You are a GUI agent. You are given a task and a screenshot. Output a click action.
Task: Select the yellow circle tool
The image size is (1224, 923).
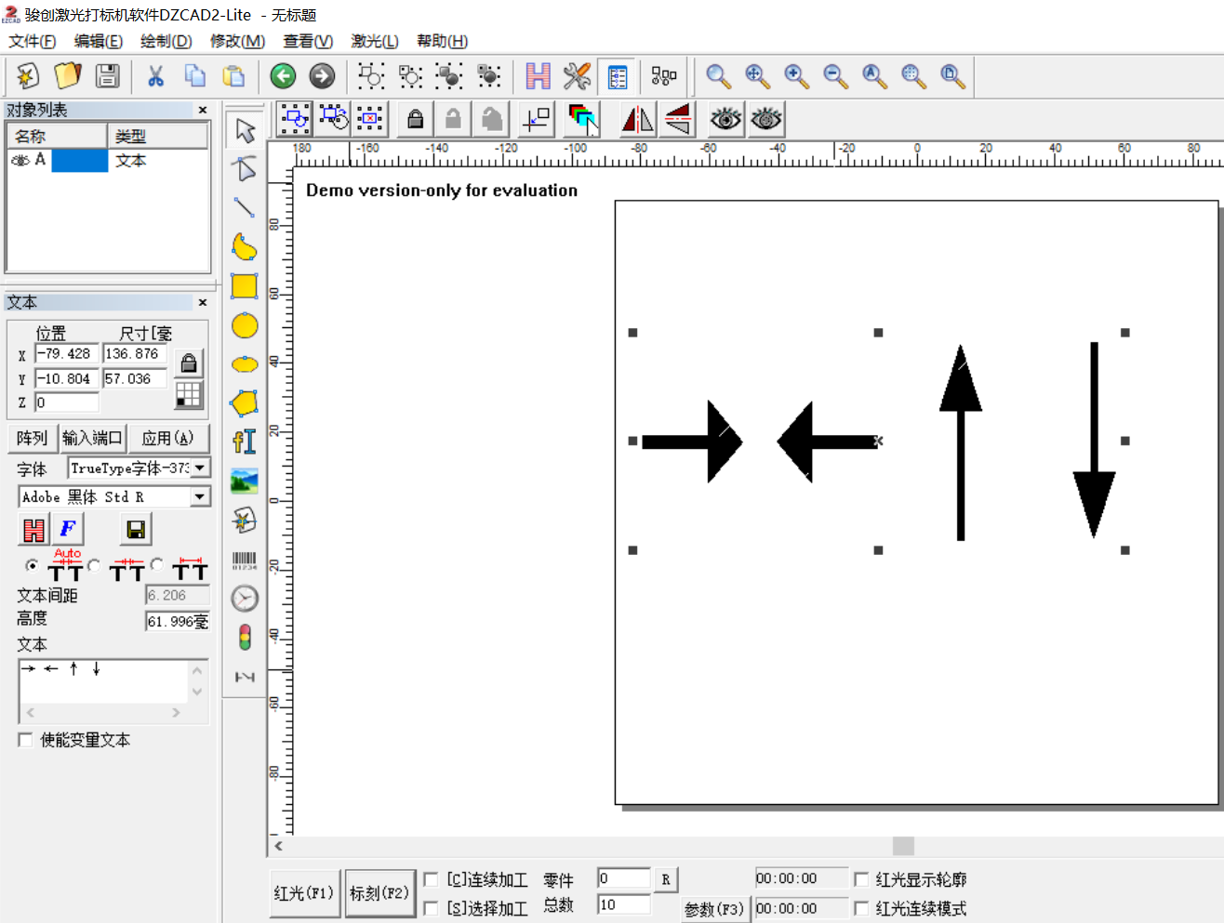pos(245,325)
